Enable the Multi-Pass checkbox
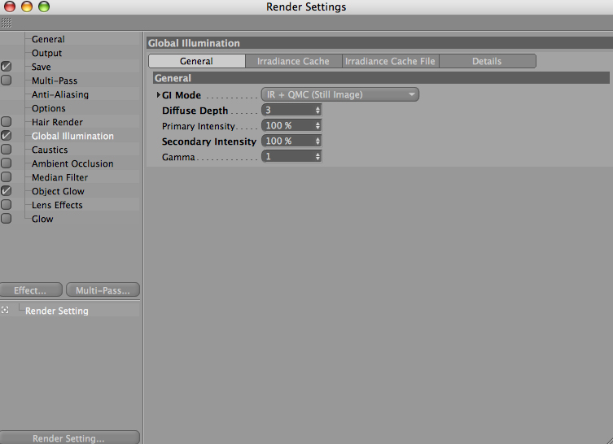Image resolution: width=613 pixels, height=444 pixels. [x=6, y=80]
